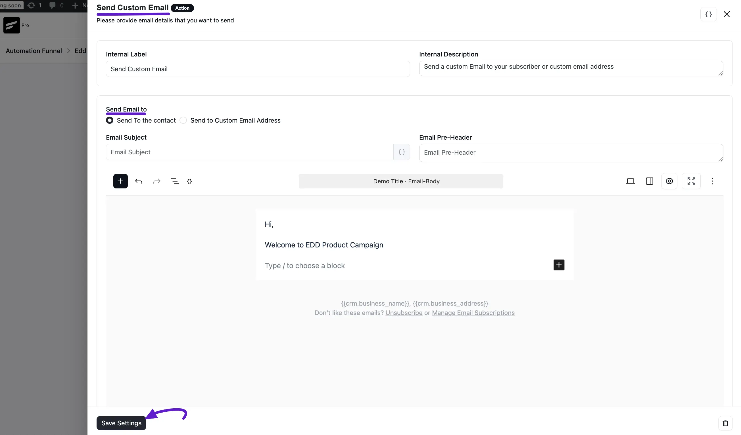Follow the Unsubscribe footer link

point(404,313)
